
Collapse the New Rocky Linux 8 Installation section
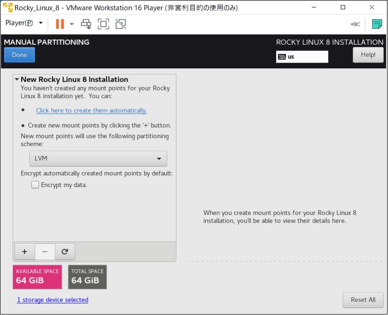(16, 79)
